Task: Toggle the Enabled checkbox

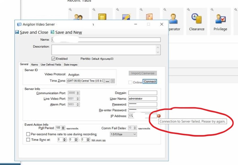Action: (x=53, y=59)
